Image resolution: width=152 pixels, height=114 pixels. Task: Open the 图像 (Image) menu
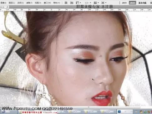3,3
